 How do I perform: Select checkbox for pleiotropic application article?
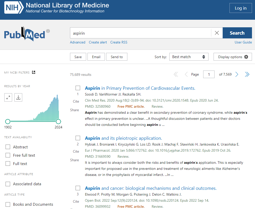(x=78, y=138)
